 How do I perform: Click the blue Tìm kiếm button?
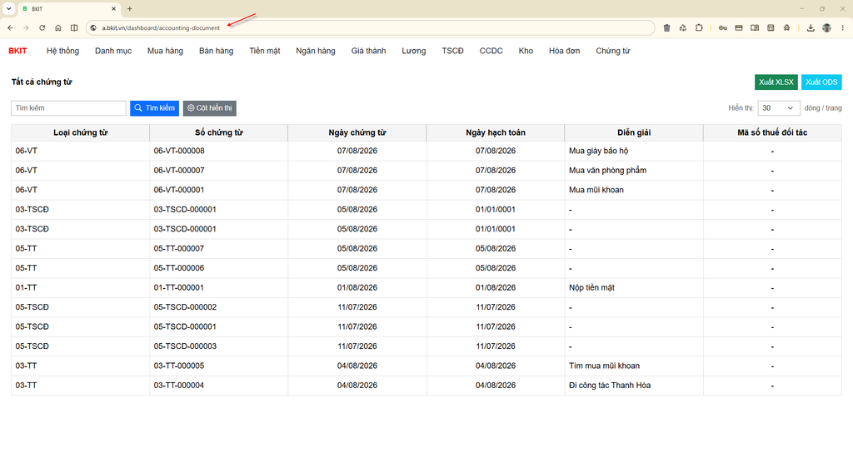[154, 107]
